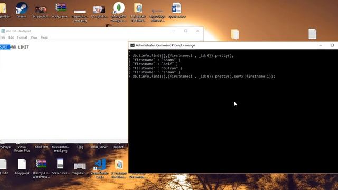This screenshot has height=190, width=338.
Task: Click the "Shams" output line in Command Prompt
Action: 154,60
